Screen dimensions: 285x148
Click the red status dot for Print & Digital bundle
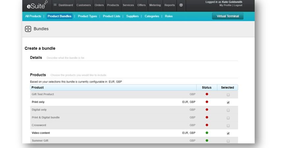pyautogui.click(x=207, y=117)
